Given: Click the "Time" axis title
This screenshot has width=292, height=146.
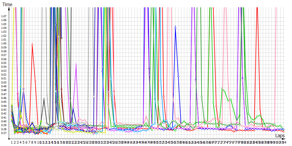Looking at the screenshot, I should coord(7,5).
